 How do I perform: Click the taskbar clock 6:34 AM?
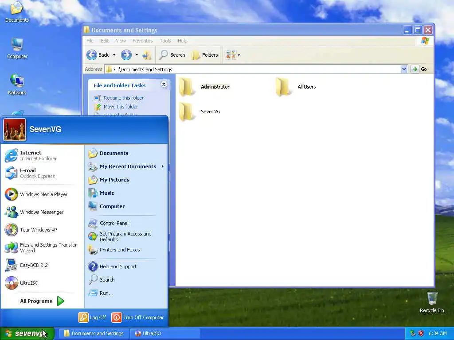tap(438, 333)
